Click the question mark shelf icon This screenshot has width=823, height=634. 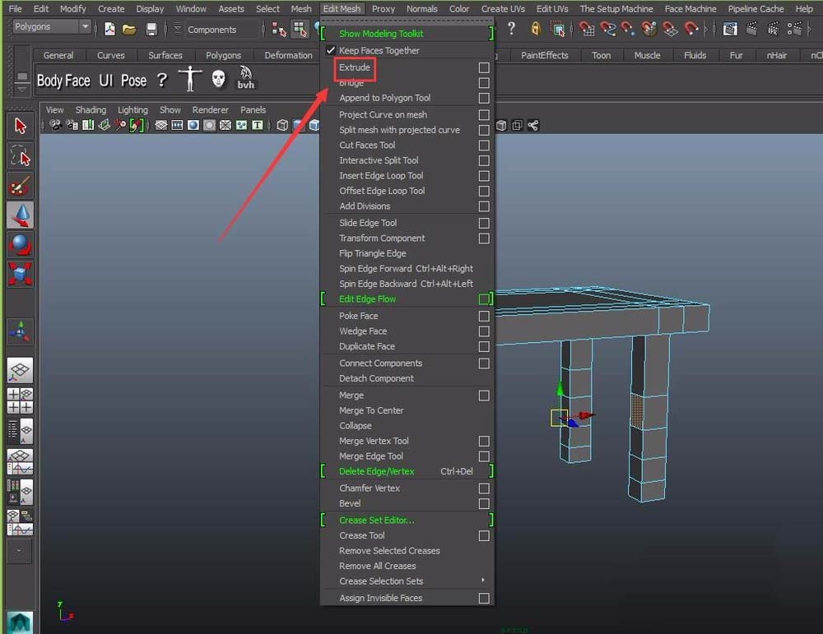(x=161, y=80)
